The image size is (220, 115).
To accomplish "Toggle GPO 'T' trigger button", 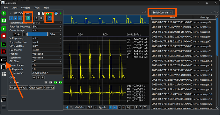I will (42, 78).
